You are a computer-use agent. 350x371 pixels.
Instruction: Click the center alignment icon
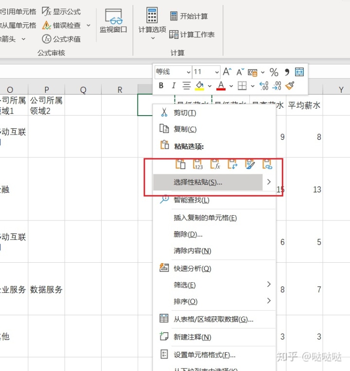pos(186,85)
